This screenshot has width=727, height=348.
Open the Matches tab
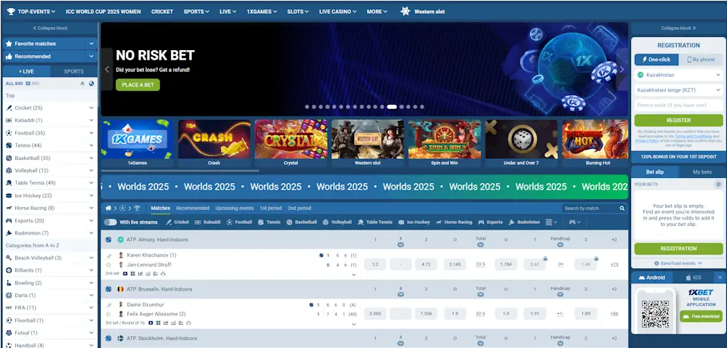click(161, 208)
